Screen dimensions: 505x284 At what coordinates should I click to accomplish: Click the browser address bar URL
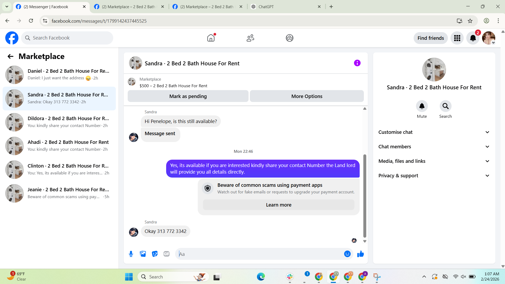point(99,21)
